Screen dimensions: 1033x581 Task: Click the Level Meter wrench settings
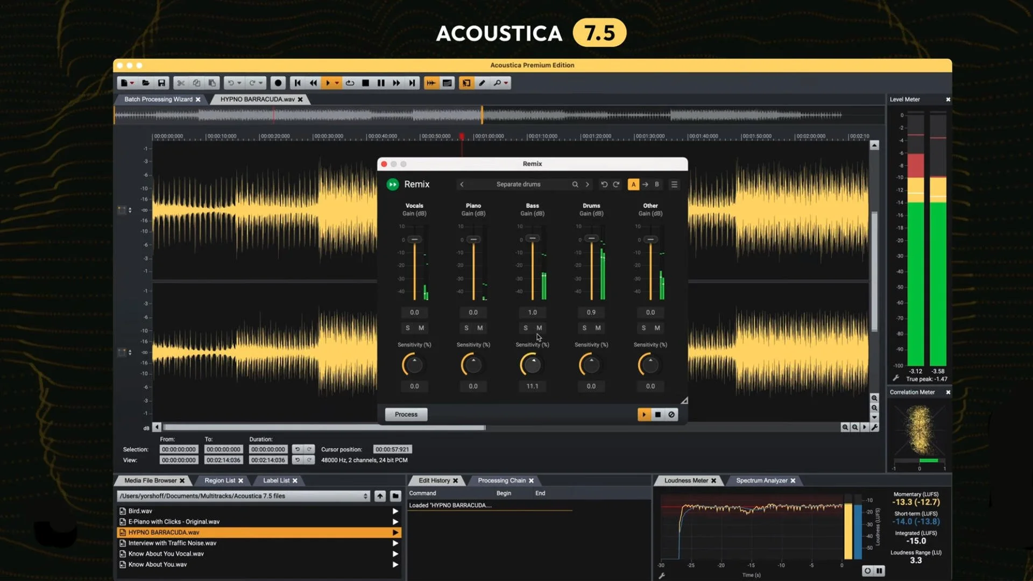click(896, 378)
